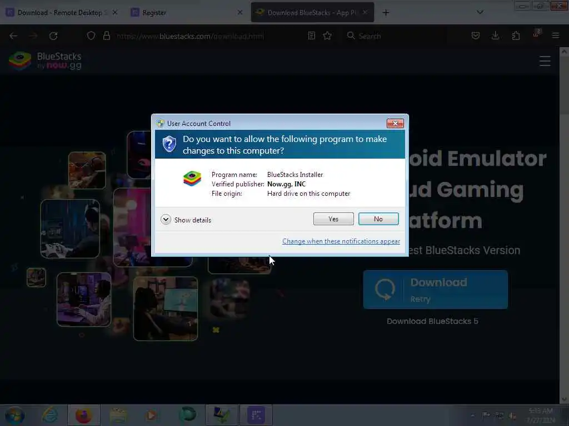Click the UAC shield question icon
The width and height of the screenshot is (569, 426).
(x=169, y=144)
